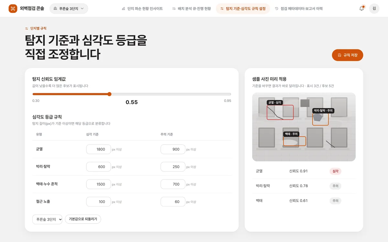Click 신뢰도 0.91 value
Image resolution: width=388 pixels, height=242 pixels.
tap(298, 171)
